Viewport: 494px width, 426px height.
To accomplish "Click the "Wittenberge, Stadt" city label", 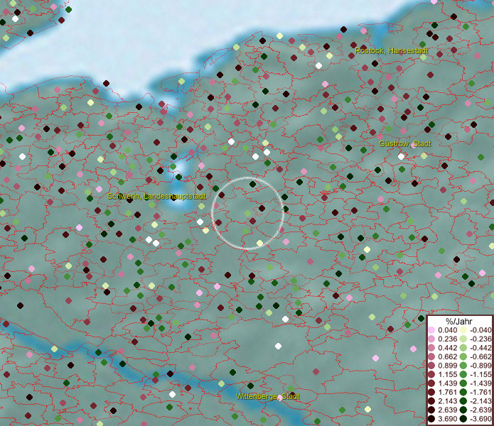I will pyautogui.click(x=267, y=396).
